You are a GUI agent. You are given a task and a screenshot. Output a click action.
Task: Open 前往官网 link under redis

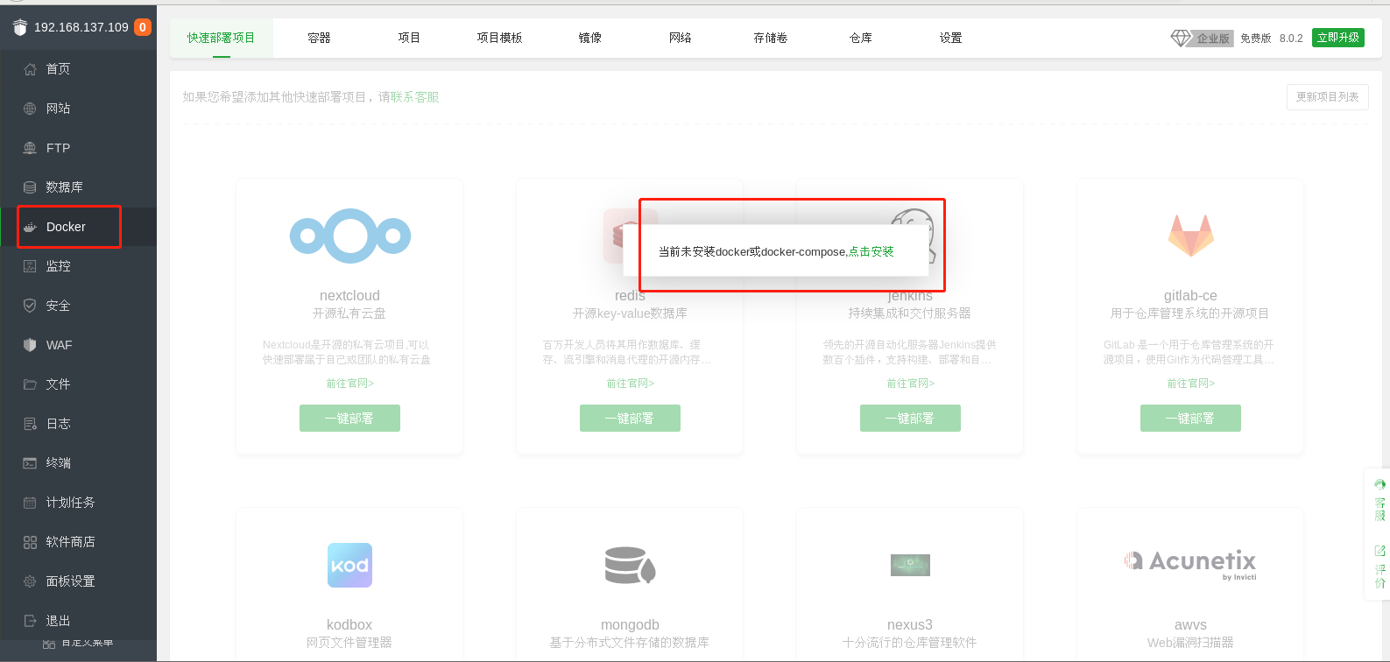tap(631, 384)
